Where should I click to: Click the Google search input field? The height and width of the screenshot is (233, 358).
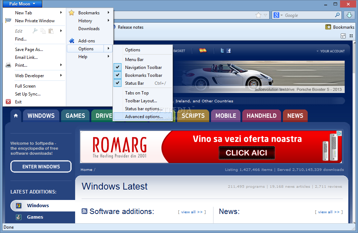[309, 15]
